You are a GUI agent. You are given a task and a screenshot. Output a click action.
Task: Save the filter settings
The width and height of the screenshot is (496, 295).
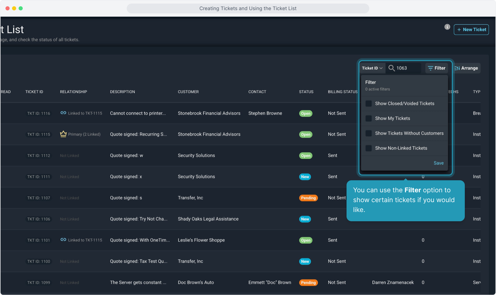coord(439,163)
